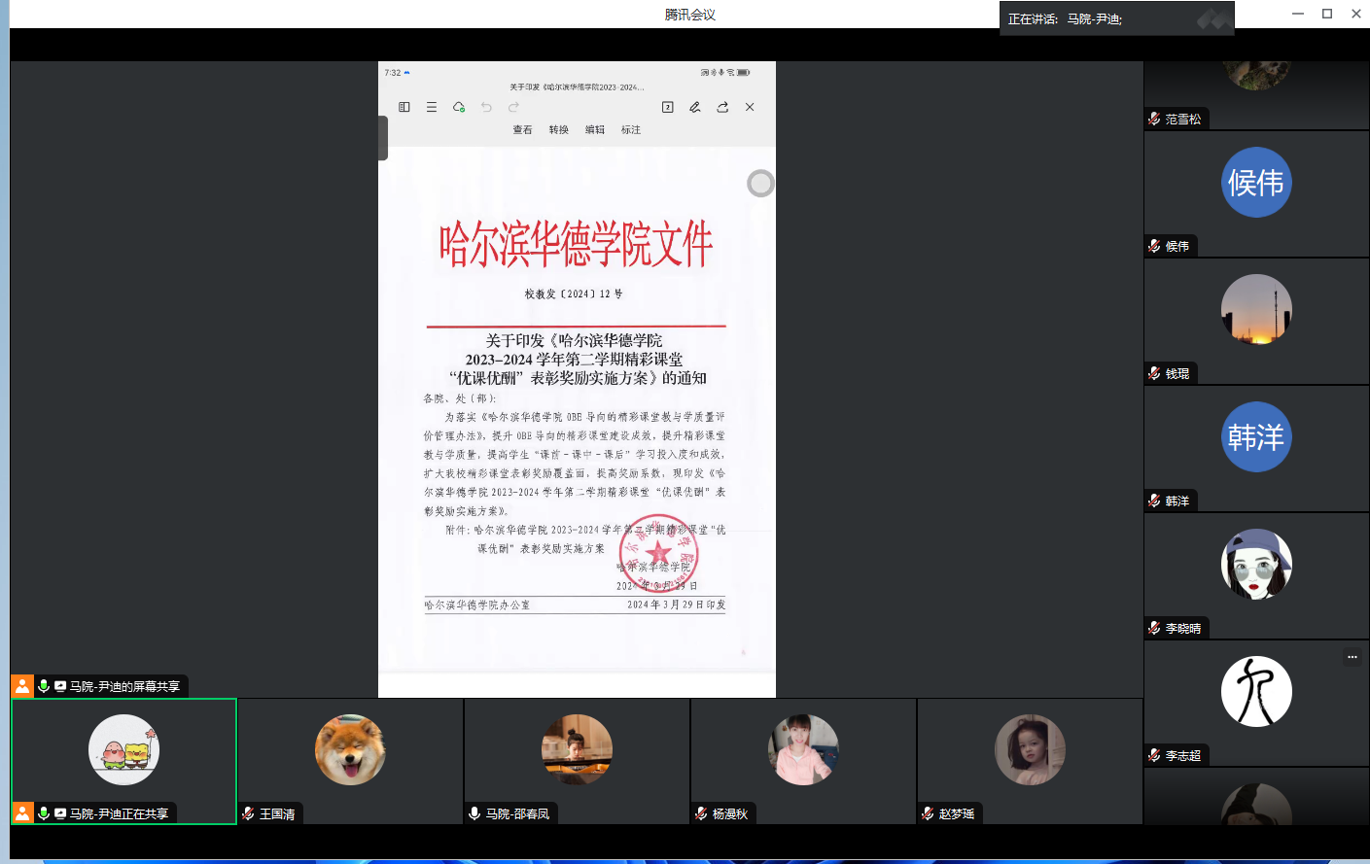Switch to the 查看 tab

522,129
